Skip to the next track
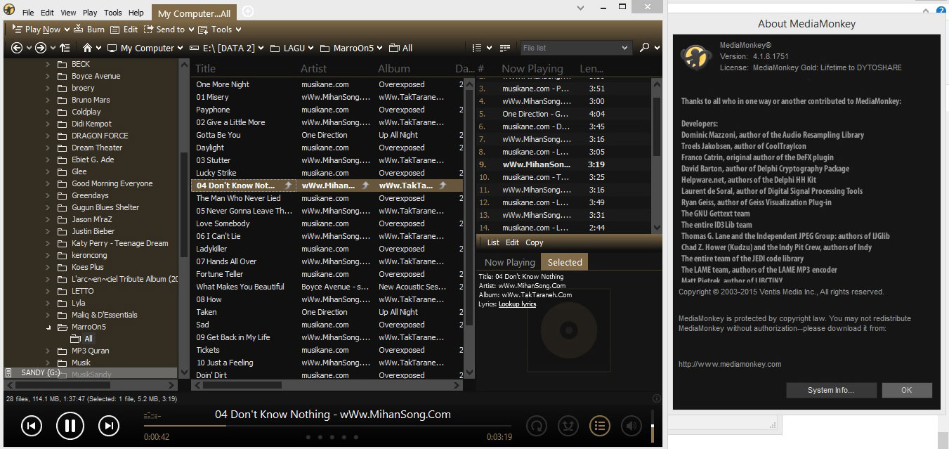 coord(108,425)
